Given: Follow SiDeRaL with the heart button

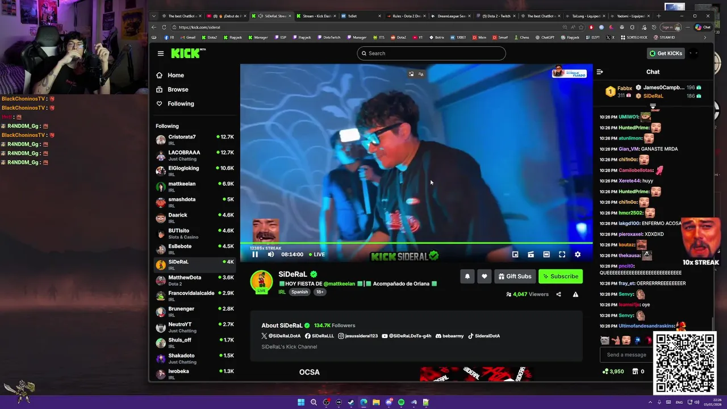Looking at the screenshot, I should [484, 277].
